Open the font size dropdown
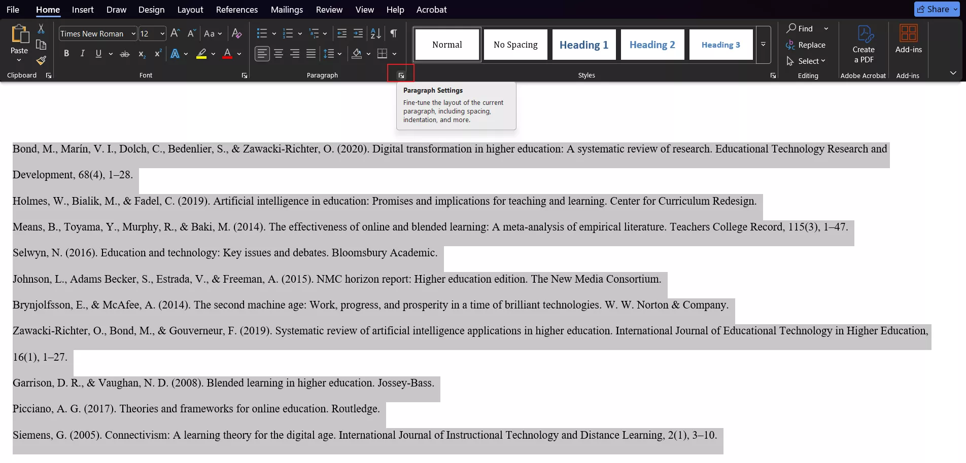The height and width of the screenshot is (463, 966). (162, 34)
